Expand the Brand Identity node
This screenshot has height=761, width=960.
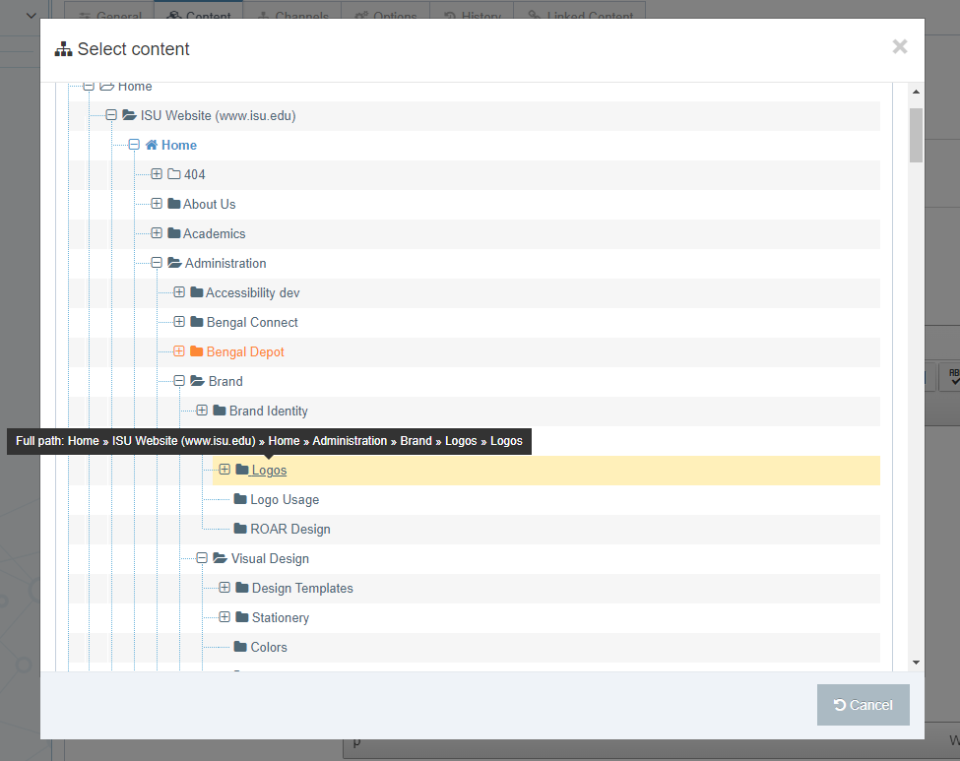pos(202,411)
